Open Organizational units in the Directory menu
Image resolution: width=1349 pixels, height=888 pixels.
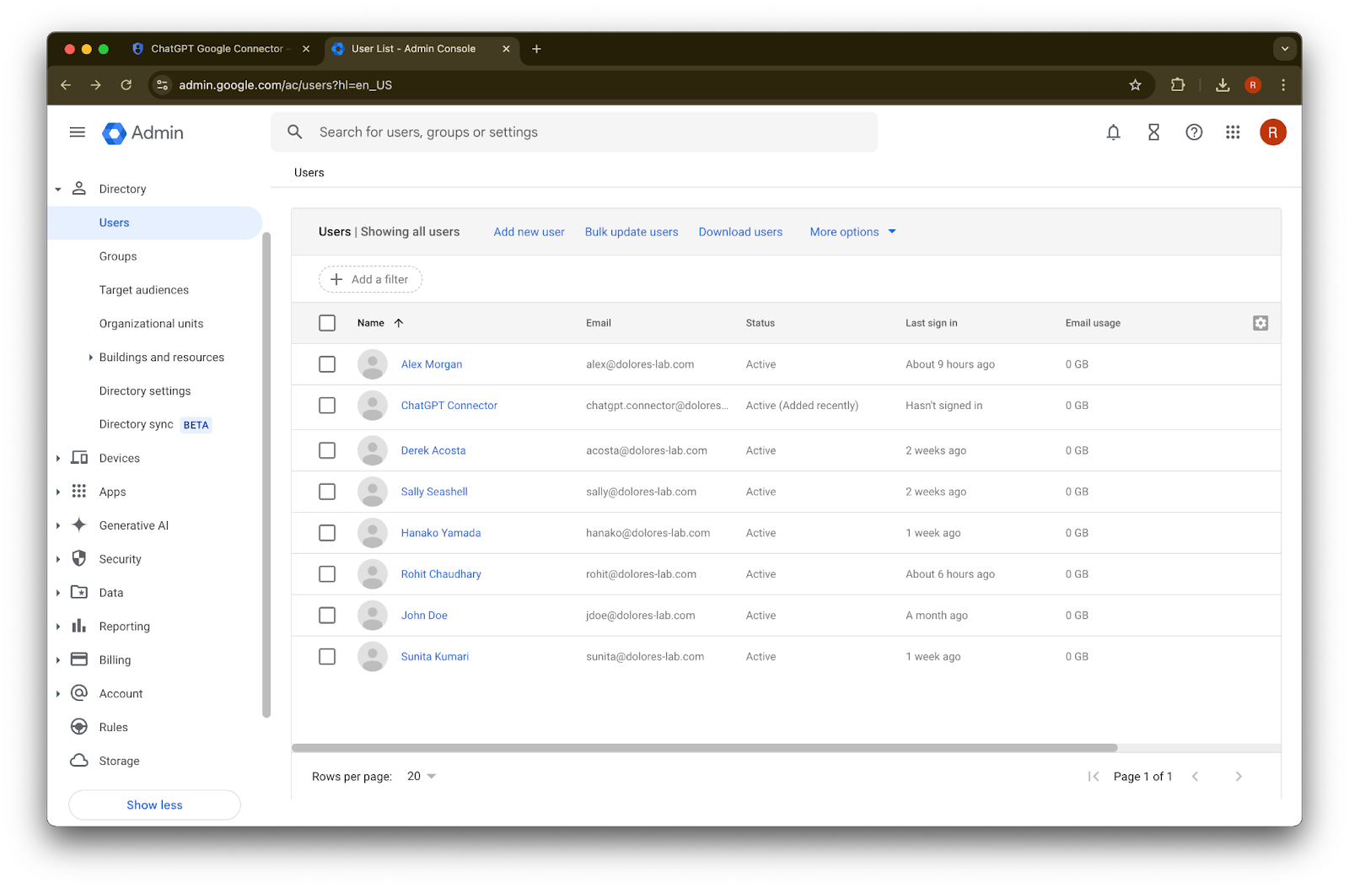click(151, 324)
